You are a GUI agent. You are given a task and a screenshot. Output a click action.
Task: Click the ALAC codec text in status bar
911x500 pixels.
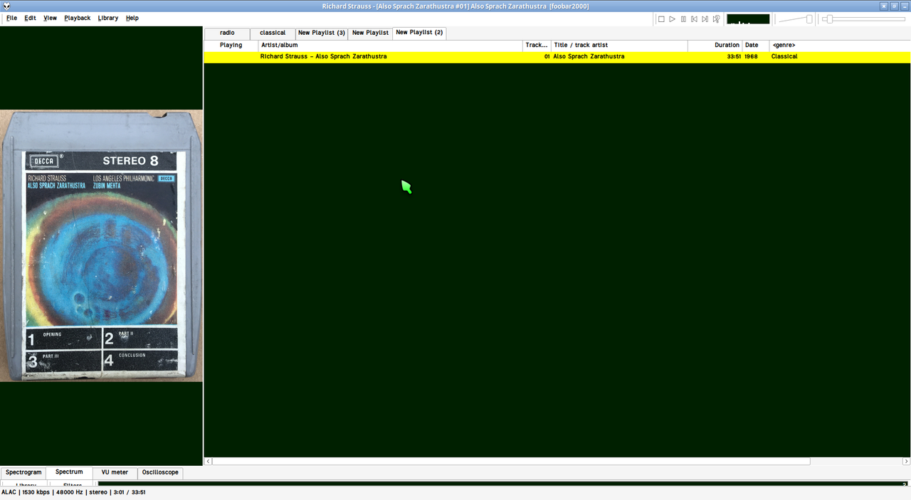(x=9, y=492)
